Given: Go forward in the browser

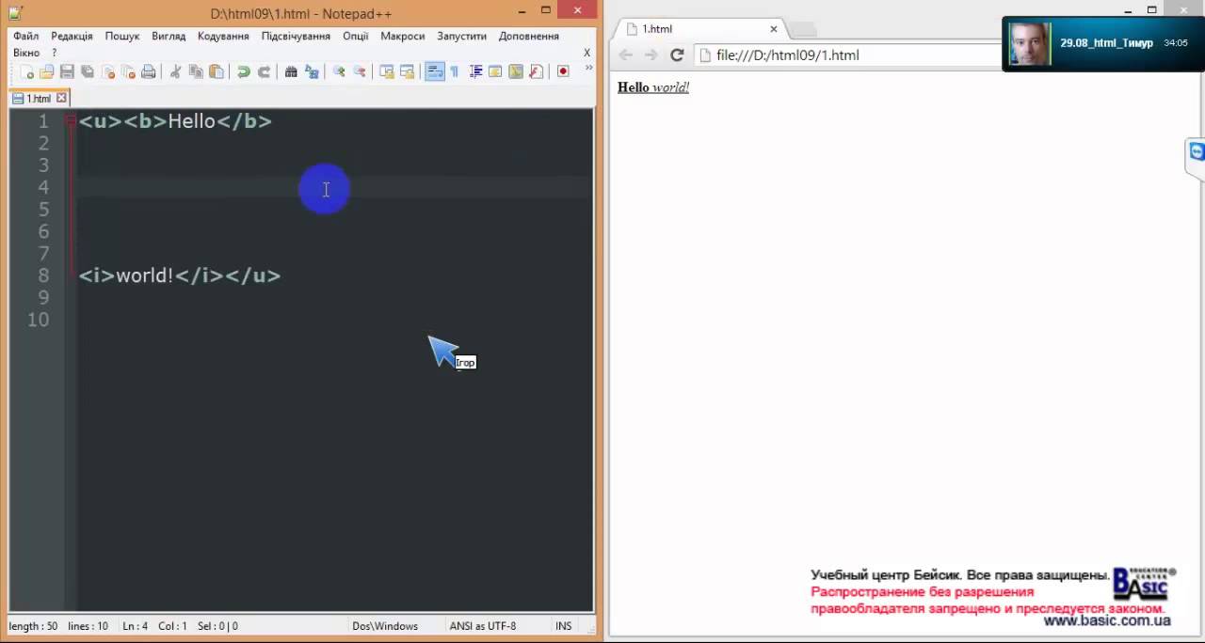Looking at the screenshot, I should [651, 55].
